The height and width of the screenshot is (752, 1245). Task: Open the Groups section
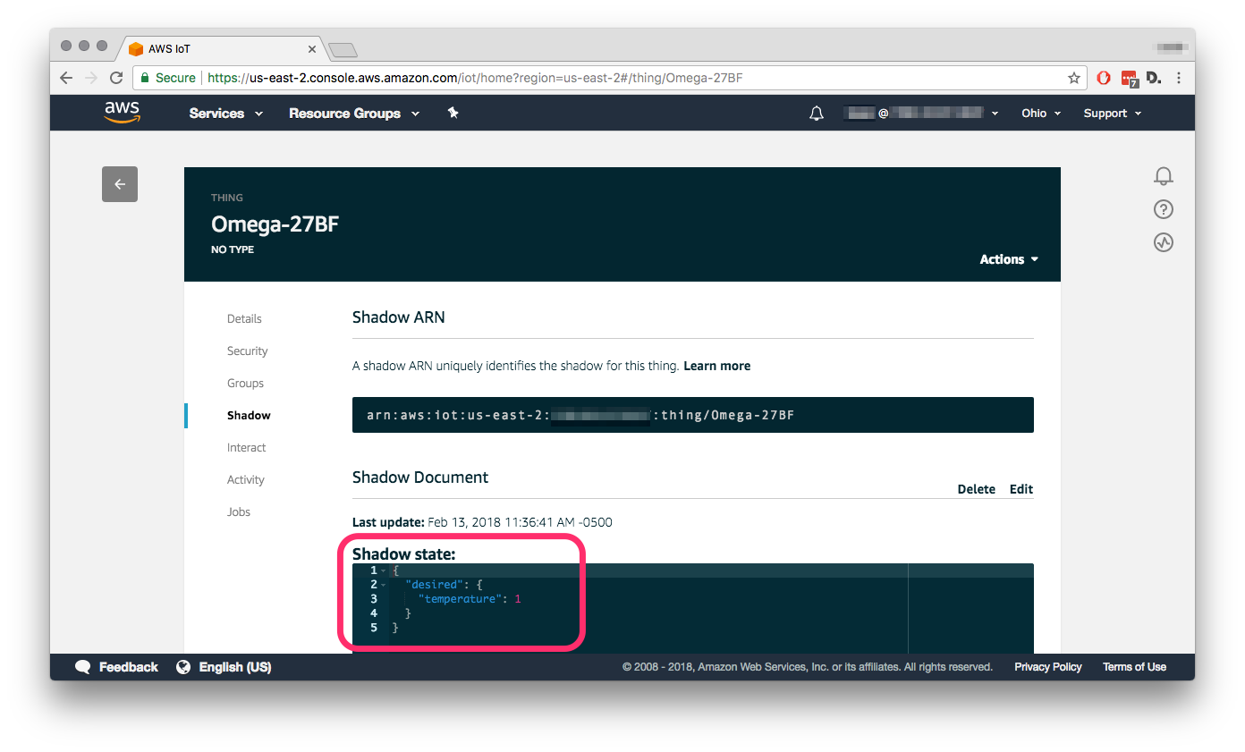[245, 383]
